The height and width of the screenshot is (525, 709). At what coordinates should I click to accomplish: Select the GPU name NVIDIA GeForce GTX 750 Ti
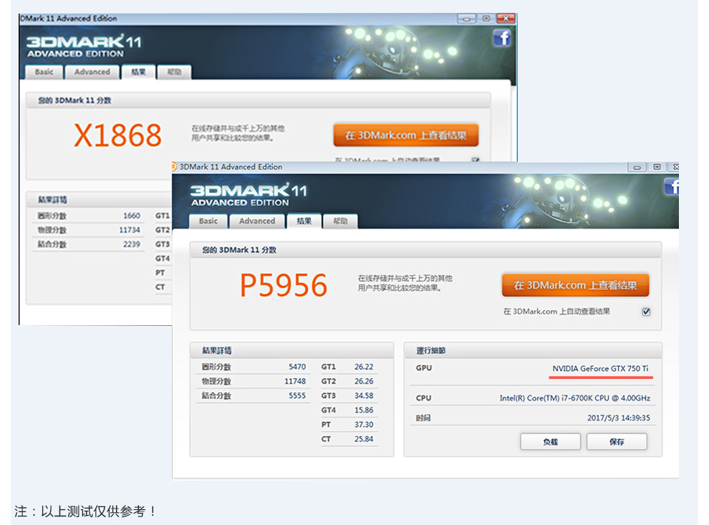pyautogui.click(x=600, y=369)
